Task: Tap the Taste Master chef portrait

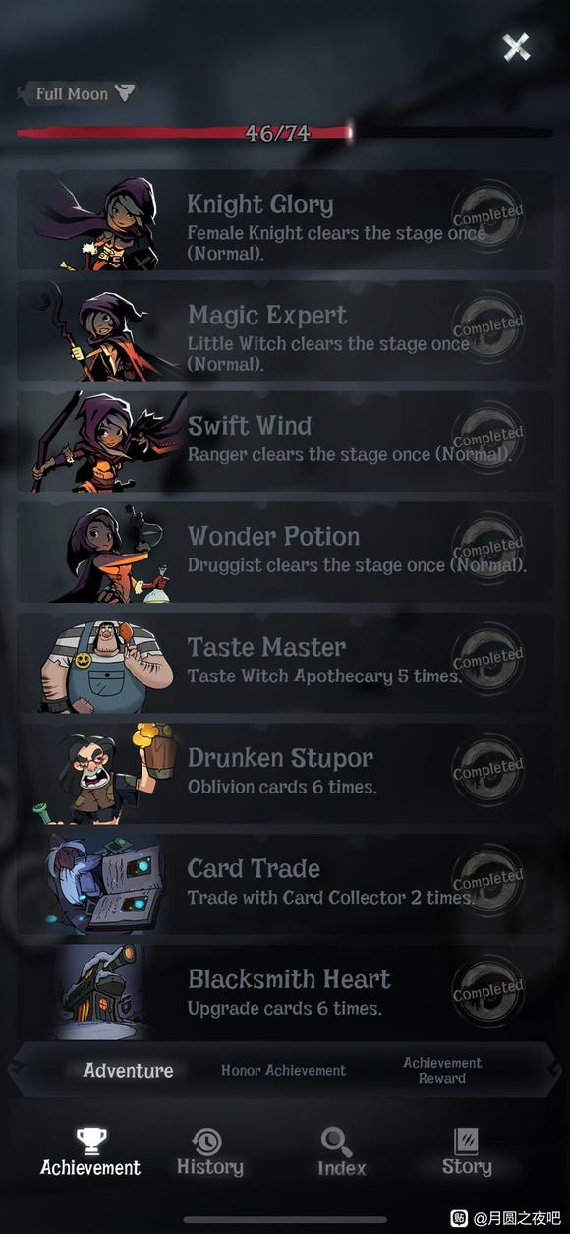Action: (105, 665)
